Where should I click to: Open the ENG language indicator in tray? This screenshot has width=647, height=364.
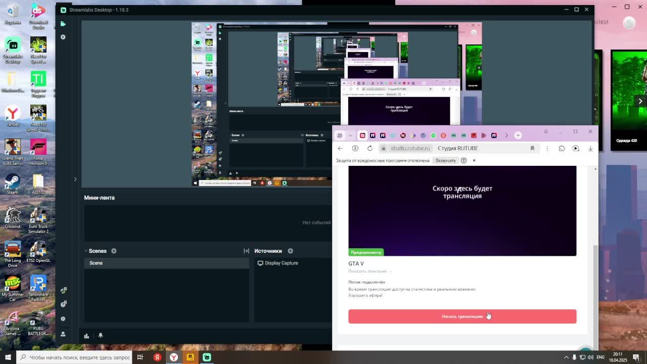coord(600,357)
